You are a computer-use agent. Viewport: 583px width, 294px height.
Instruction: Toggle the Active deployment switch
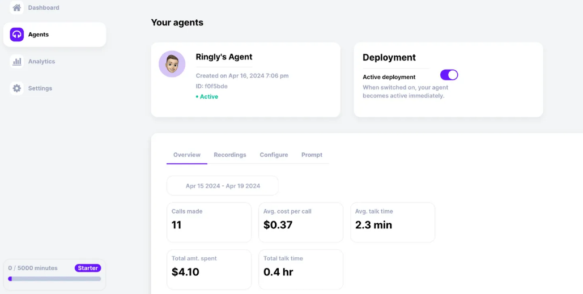tap(449, 75)
